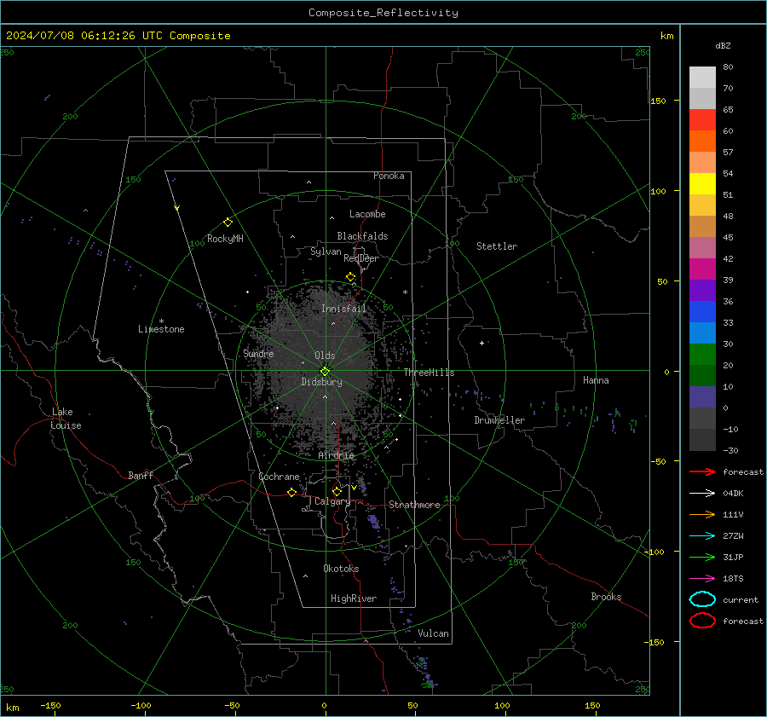The width and height of the screenshot is (767, 717).
Task: Click the yellow diamond marker near Cochrane
Action: point(291,492)
